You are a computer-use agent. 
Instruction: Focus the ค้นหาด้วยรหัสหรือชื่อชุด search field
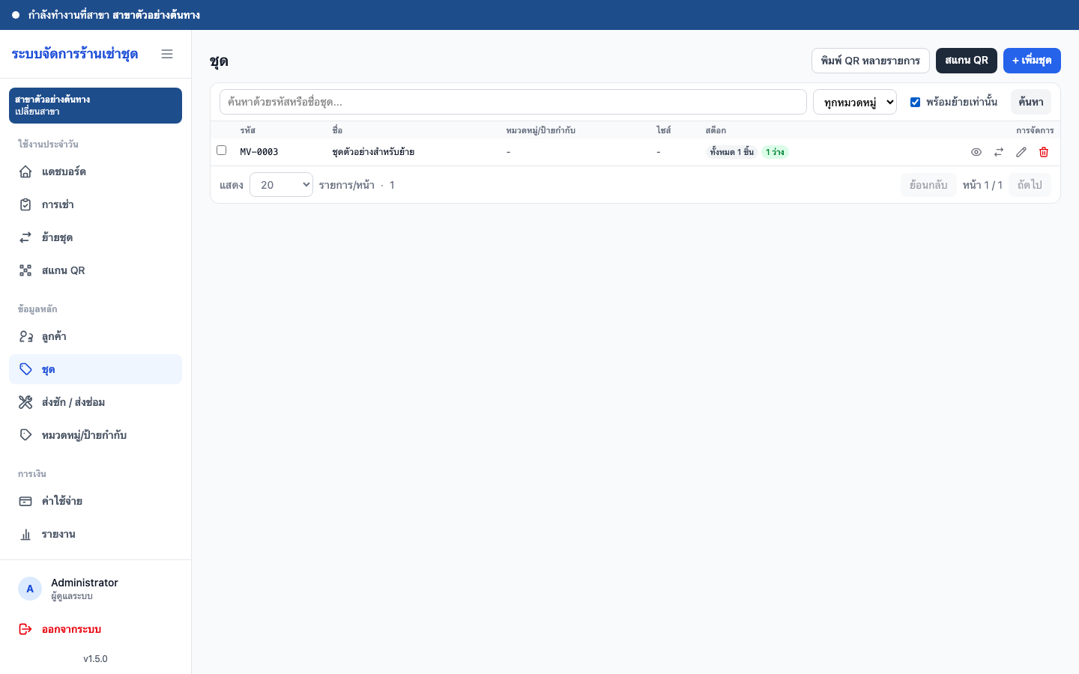513,102
